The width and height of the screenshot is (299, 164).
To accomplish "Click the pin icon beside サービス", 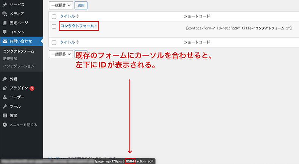I will click(x=5, y=5).
